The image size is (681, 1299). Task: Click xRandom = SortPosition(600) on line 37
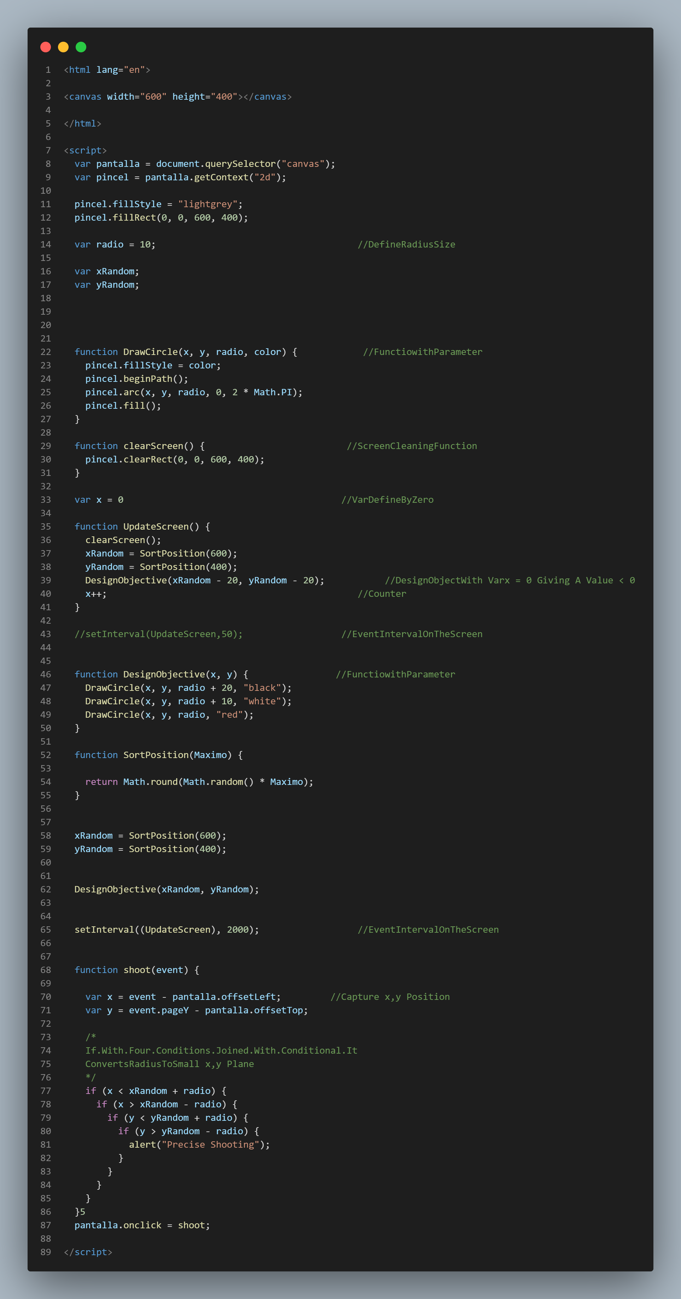(x=161, y=553)
